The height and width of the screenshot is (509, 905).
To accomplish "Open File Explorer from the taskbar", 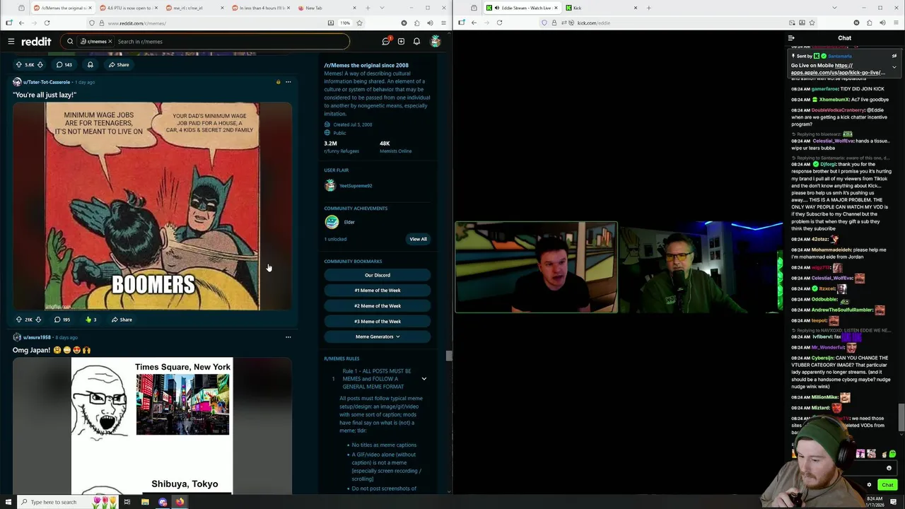I will coord(145,502).
